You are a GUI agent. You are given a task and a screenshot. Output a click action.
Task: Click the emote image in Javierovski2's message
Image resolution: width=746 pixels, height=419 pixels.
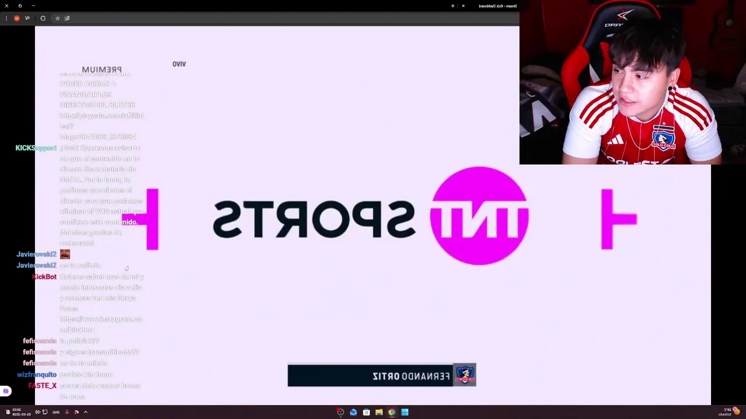[x=65, y=254]
